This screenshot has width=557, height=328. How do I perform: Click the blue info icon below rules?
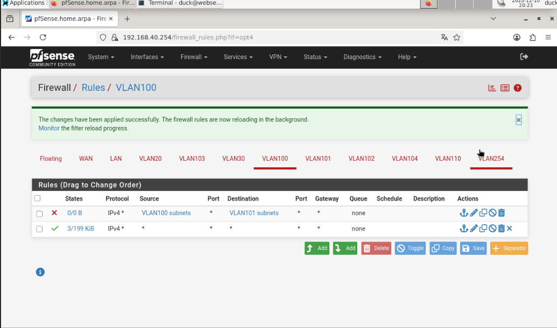pyautogui.click(x=40, y=272)
